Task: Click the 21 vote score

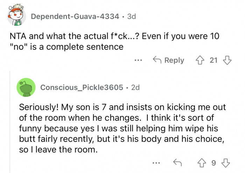Action: click(x=213, y=60)
